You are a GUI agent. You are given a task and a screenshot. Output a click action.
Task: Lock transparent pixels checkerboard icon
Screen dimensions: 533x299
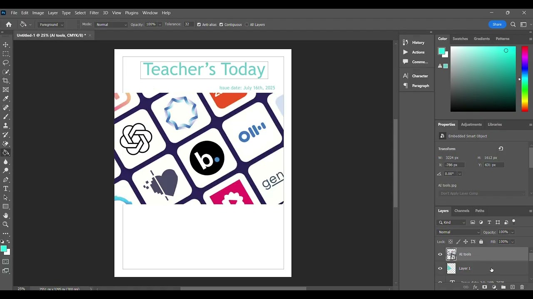451,242
